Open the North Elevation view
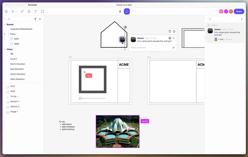 (18, 64)
